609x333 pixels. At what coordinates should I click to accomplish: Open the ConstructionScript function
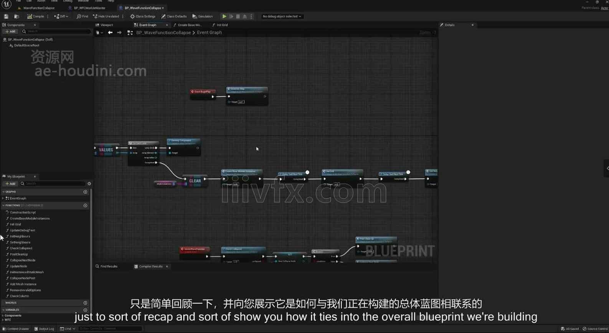[23, 213]
